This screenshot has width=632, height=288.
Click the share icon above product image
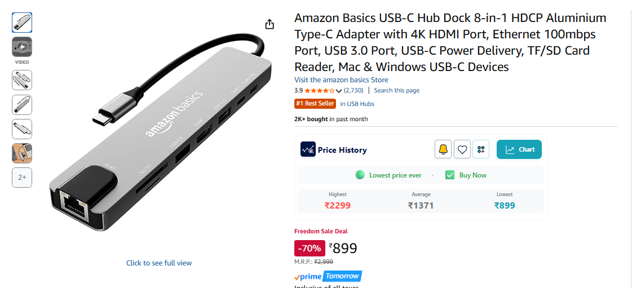coord(269,24)
